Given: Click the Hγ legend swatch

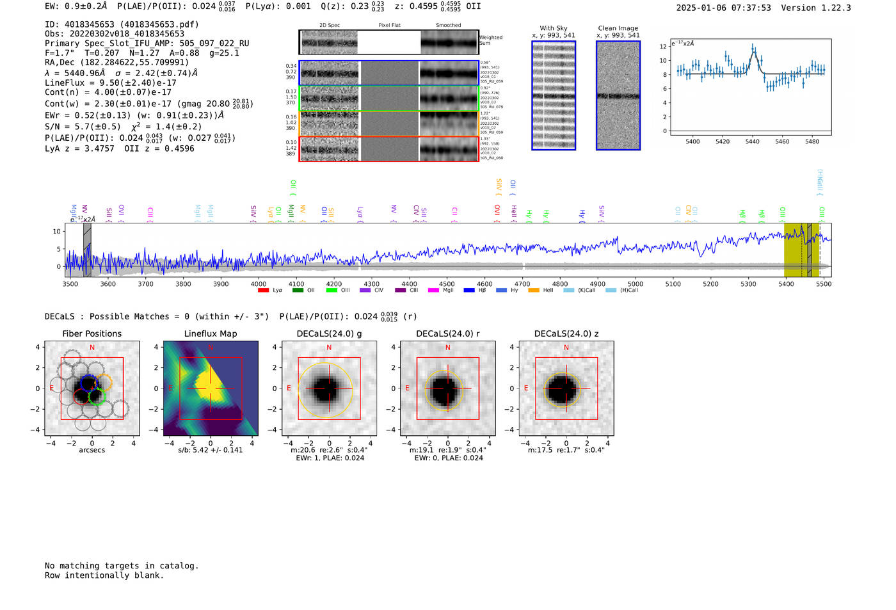Looking at the screenshot, I should point(501,291).
